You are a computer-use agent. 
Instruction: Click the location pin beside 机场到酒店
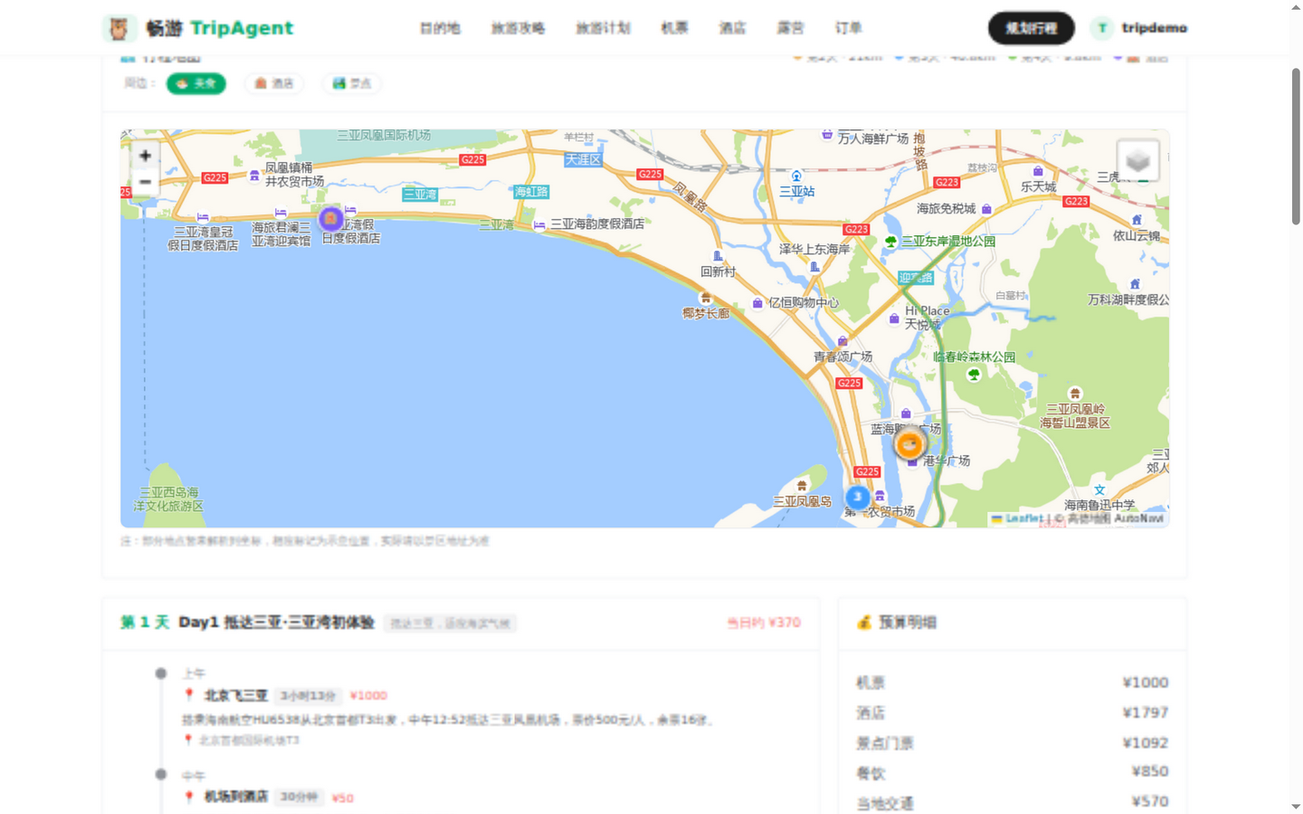point(189,797)
